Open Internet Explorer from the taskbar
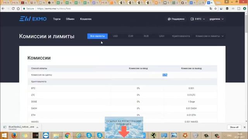248x139 pixels. click(78, 136)
